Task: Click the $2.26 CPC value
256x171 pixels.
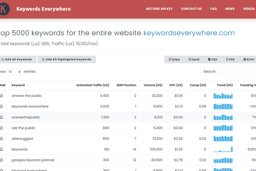Action: click(x=178, y=139)
